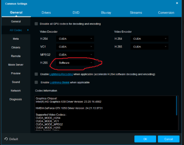
Task: Click the Default reset arrow icon
Action: (x=6, y=139)
